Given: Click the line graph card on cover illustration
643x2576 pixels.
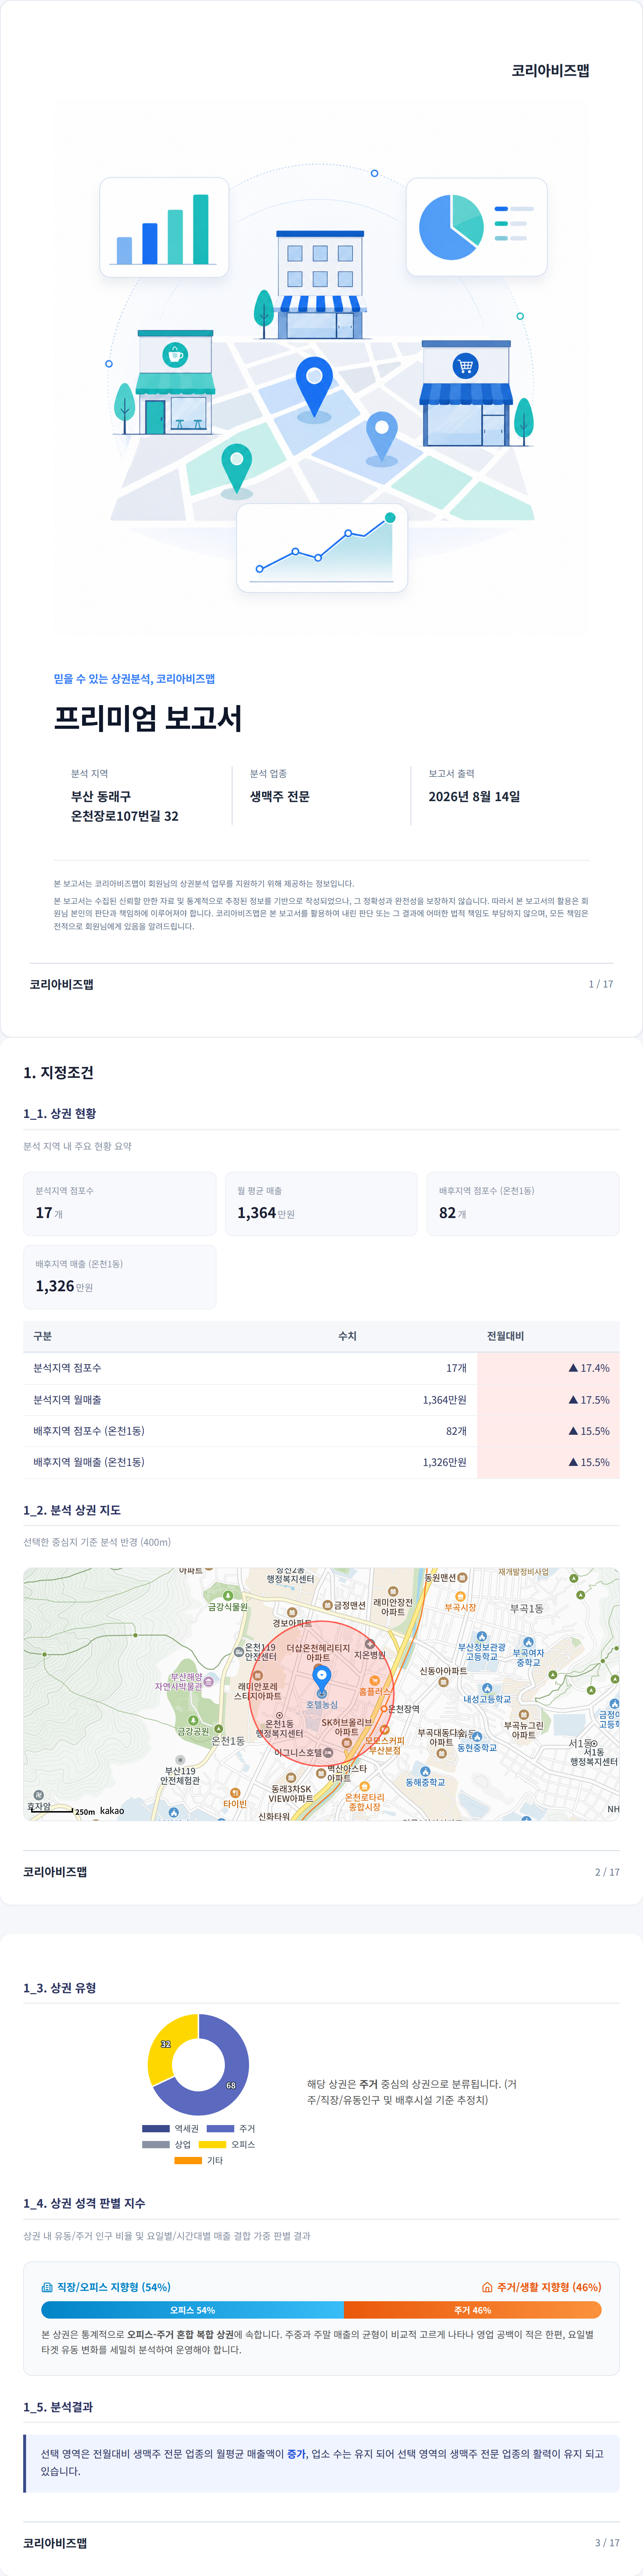Looking at the screenshot, I should (x=321, y=548).
